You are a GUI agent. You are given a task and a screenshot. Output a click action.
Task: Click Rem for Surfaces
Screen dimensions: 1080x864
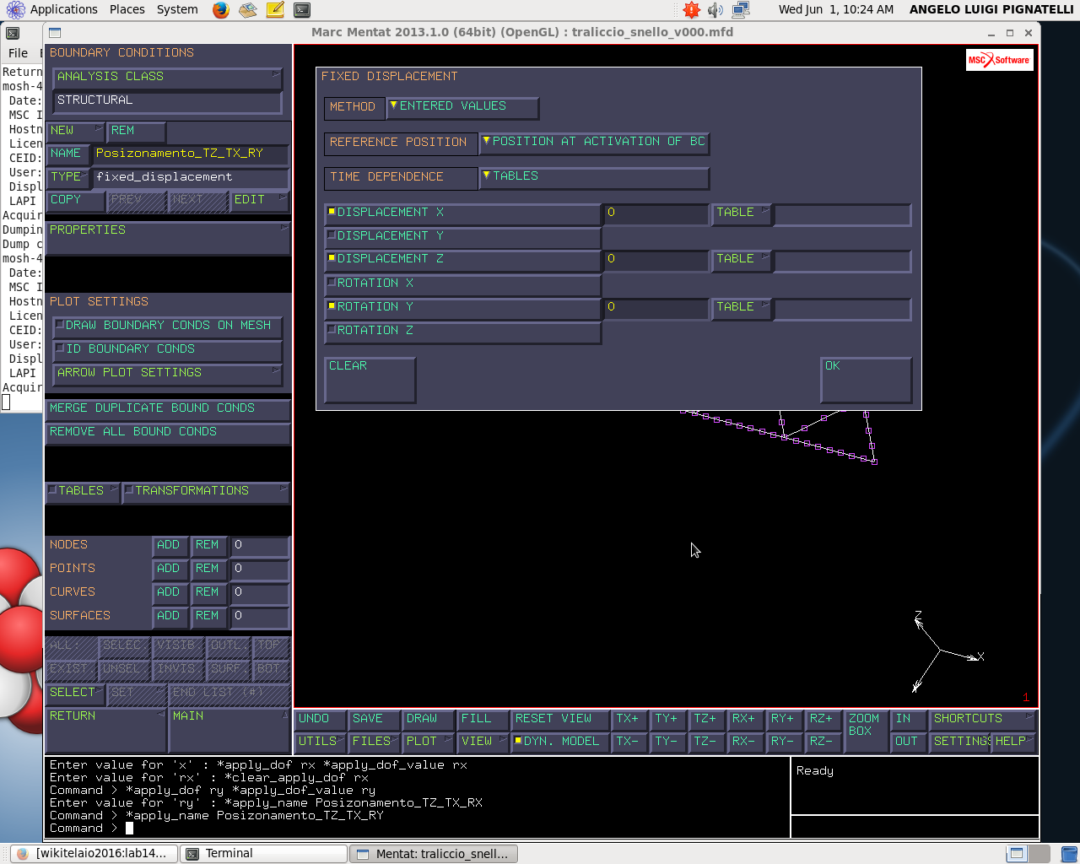(x=208, y=617)
